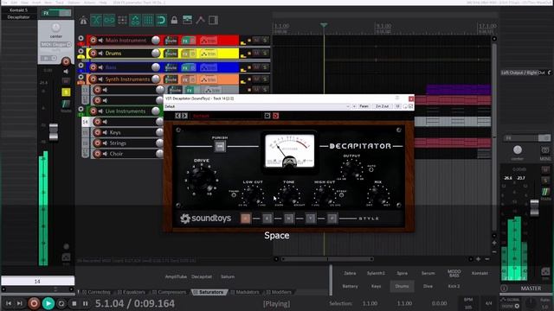Select the T style button in Decapitator
The height and width of the screenshot is (311, 554).
(311, 219)
